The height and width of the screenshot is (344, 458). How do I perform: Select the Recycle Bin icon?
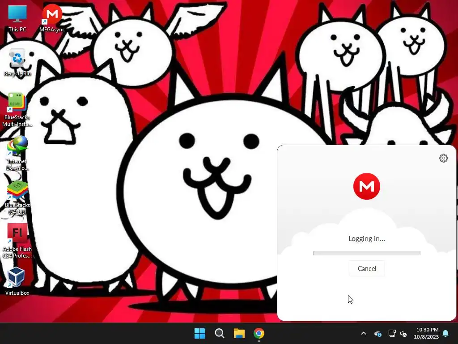(x=17, y=63)
